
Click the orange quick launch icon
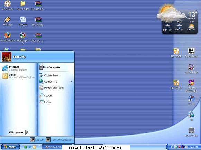click(x=35, y=147)
